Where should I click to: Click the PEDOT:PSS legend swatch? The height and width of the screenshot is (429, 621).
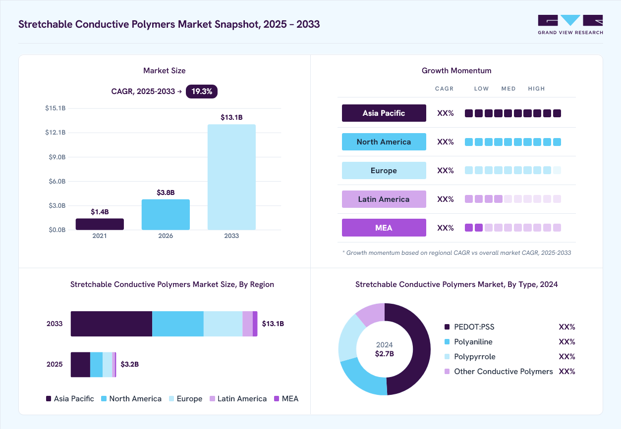447,327
